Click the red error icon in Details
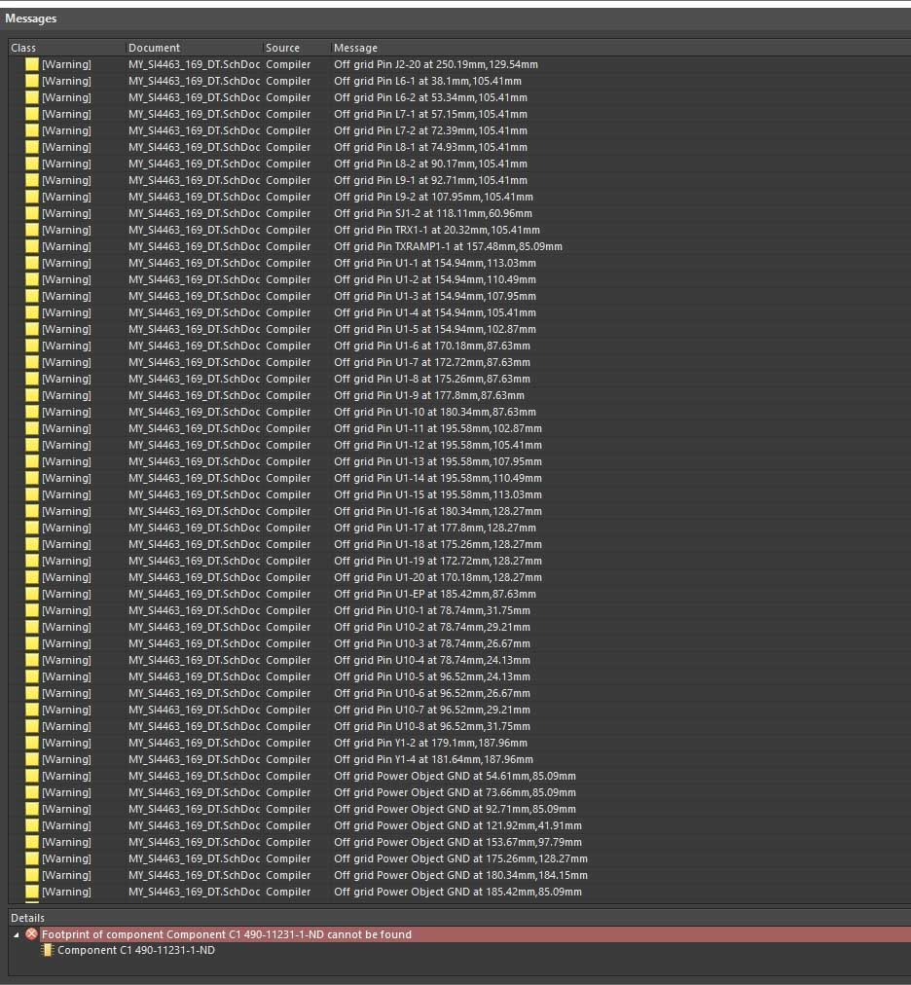Screen dimensions: 911x985 (x=31, y=934)
